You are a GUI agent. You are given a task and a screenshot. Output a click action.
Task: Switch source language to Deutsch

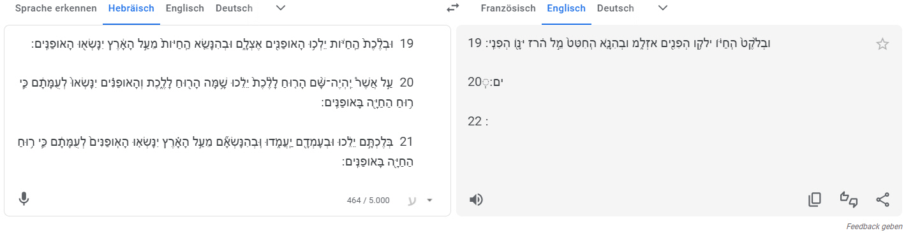tap(234, 8)
